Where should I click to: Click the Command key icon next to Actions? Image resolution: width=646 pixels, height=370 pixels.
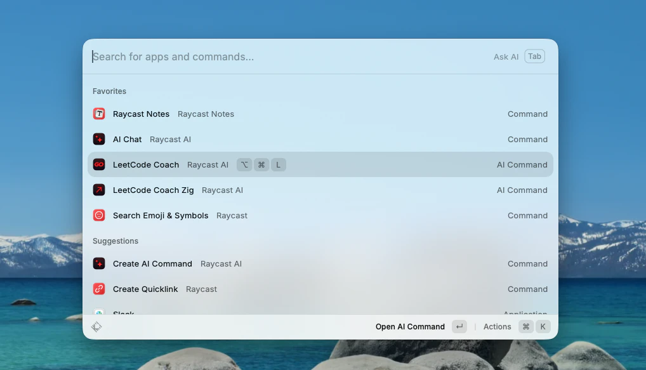coord(526,327)
